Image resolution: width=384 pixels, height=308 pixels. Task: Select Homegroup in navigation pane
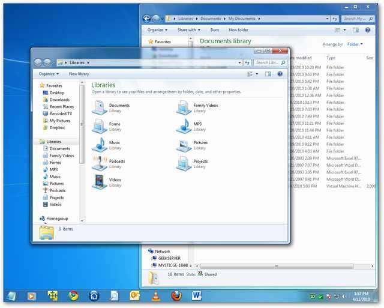pyautogui.click(x=57, y=219)
